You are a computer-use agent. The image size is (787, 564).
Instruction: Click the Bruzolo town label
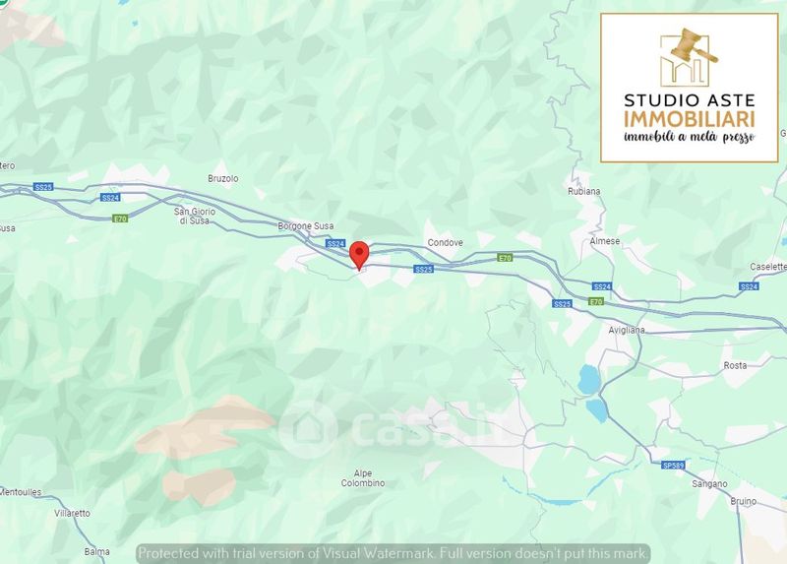[x=223, y=178]
